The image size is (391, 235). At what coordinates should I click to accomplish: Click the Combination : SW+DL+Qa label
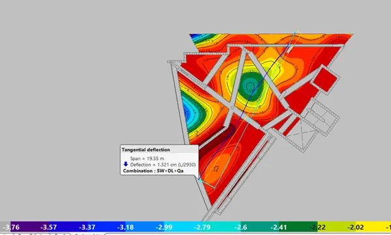click(153, 171)
